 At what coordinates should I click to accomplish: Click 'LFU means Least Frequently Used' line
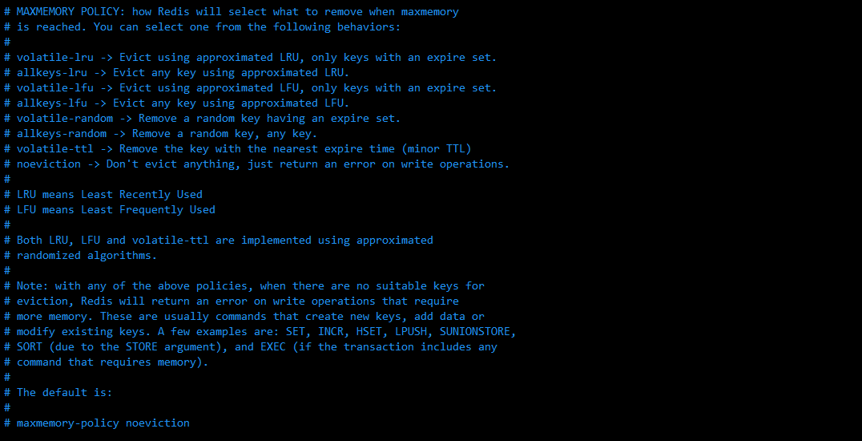click(x=116, y=210)
